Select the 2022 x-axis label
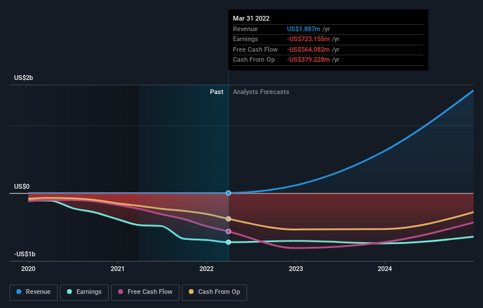Screen dimensions: 483x308 click(206, 269)
